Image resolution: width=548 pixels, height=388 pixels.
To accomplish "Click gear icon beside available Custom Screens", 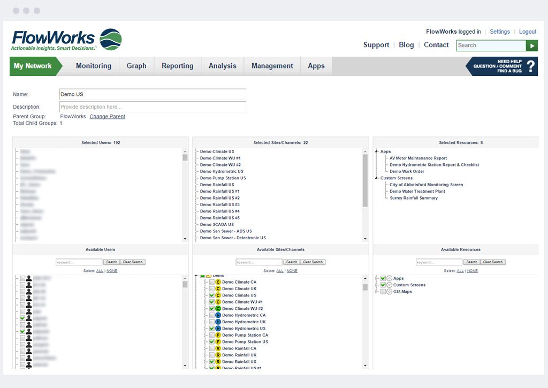I will (x=390, y=285).
